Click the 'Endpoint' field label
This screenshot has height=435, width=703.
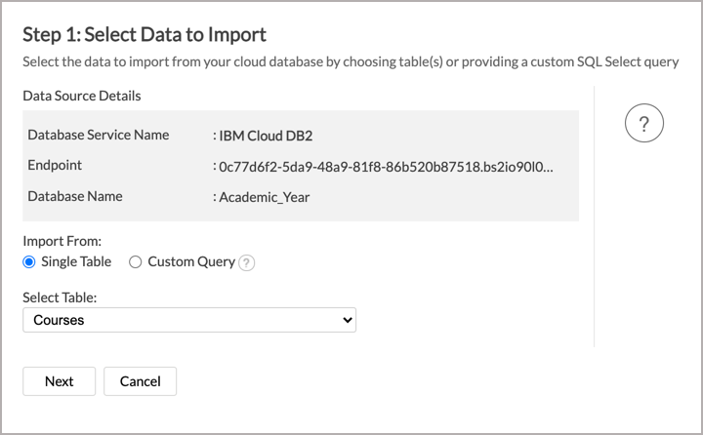(x=55, y=165)
